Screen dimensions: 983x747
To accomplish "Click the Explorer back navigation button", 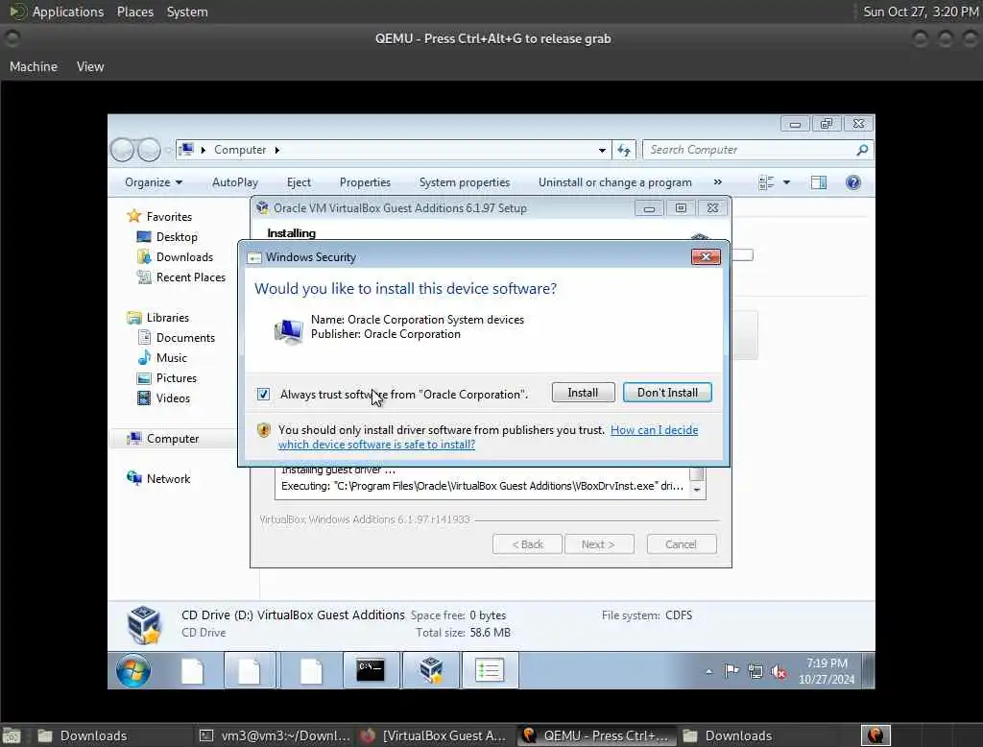I will (x=122, y=150).
